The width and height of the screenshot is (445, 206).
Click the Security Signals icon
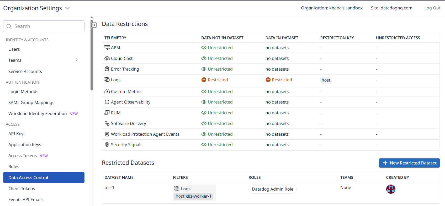pyautogui.click(x=107, y=145)
